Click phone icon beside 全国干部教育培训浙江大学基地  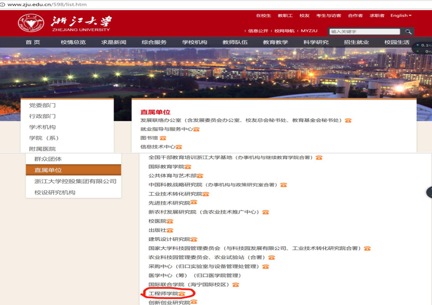tap(319, 157)
